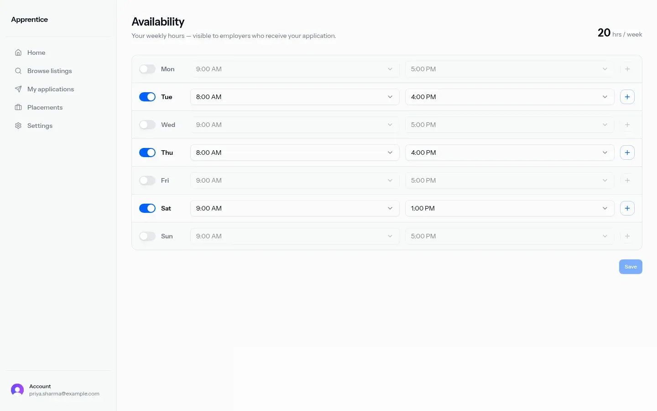Viewport: 657px width, 411px height.
Task: Enable Friday availability toggle
Action: 147,180
